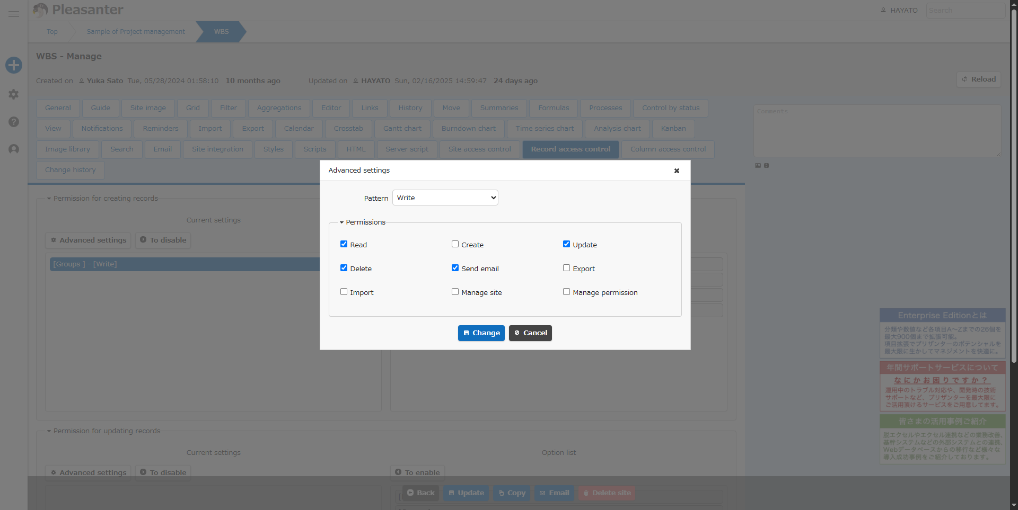Screen dimensions: 1018x510
Task: Click Advanced settings under creating records
Action: coord(88,240)
